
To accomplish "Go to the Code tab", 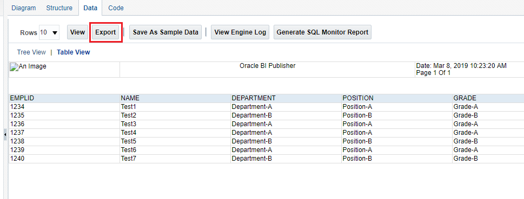I will [x=116, y=8].
